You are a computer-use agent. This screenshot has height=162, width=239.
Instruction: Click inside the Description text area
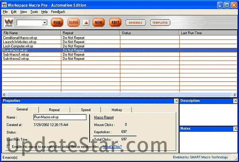[x=208, y=115]
